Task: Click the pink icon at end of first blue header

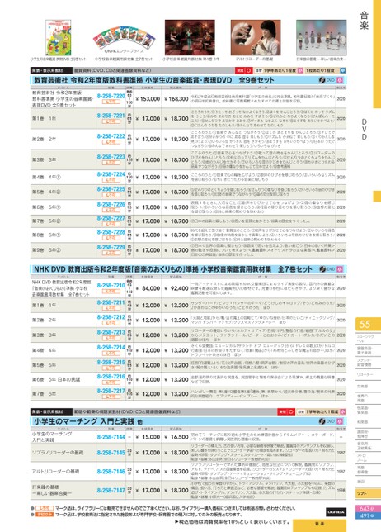Action: (x=340, y=80)
